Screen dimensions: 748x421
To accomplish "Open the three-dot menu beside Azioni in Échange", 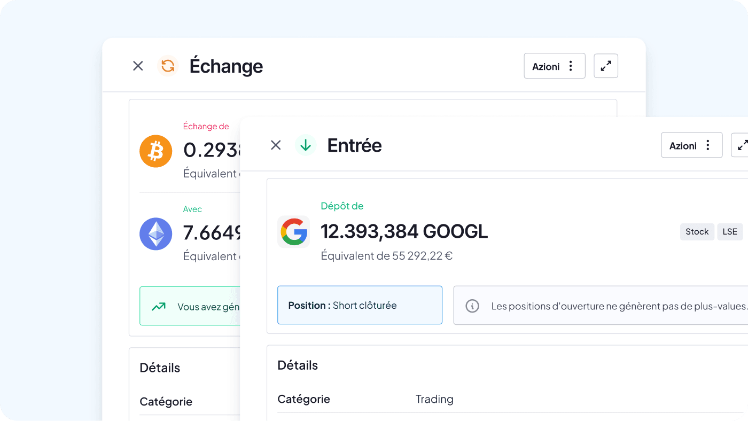I will click(x=571, y=65).
